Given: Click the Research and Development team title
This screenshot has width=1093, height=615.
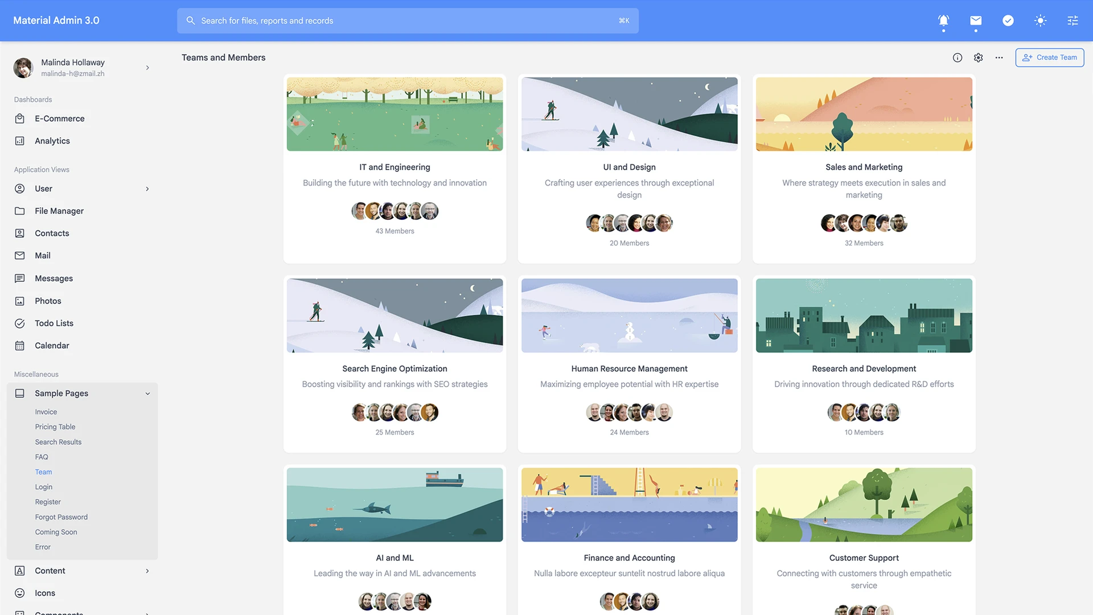Looking at the screenshot, I should click(864, 368).
